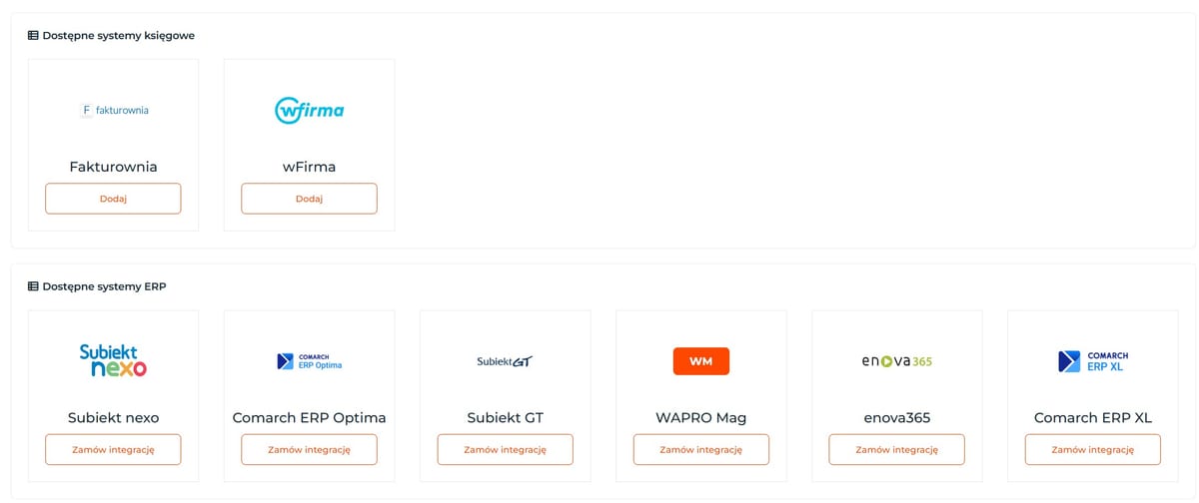
Task: Order integration for Subiekt GT
Action: point(505,450)
